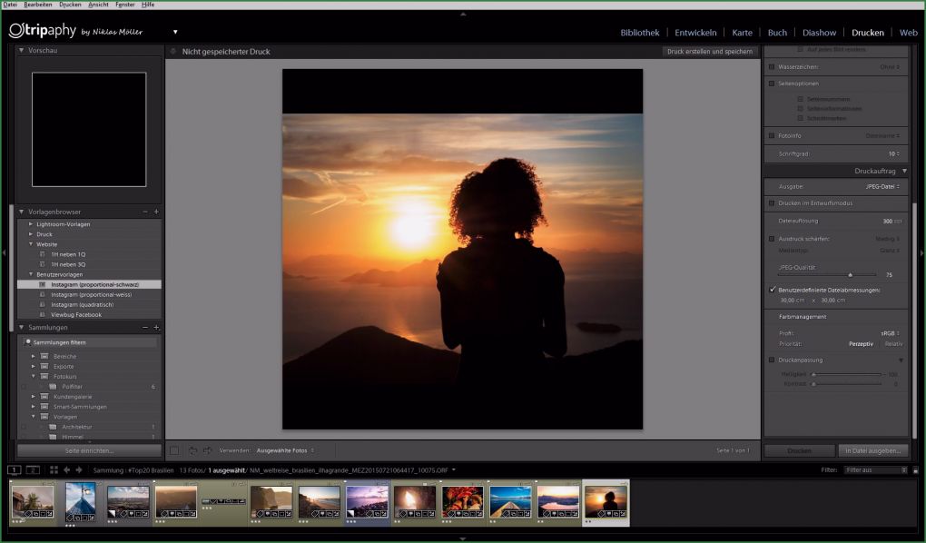The width and height of the screenshot is (926, 543).
Task: Enable the Wasserzeichen checkbox
Action: coord(771,65)
